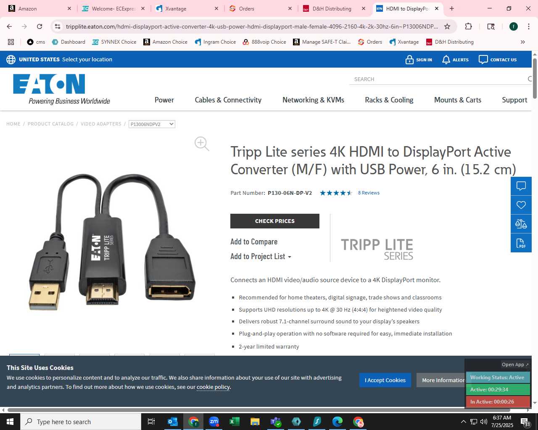Click the zoom magnifier icon over product image
The width and height of the screenshot is (538, 430).
[202, 144]
